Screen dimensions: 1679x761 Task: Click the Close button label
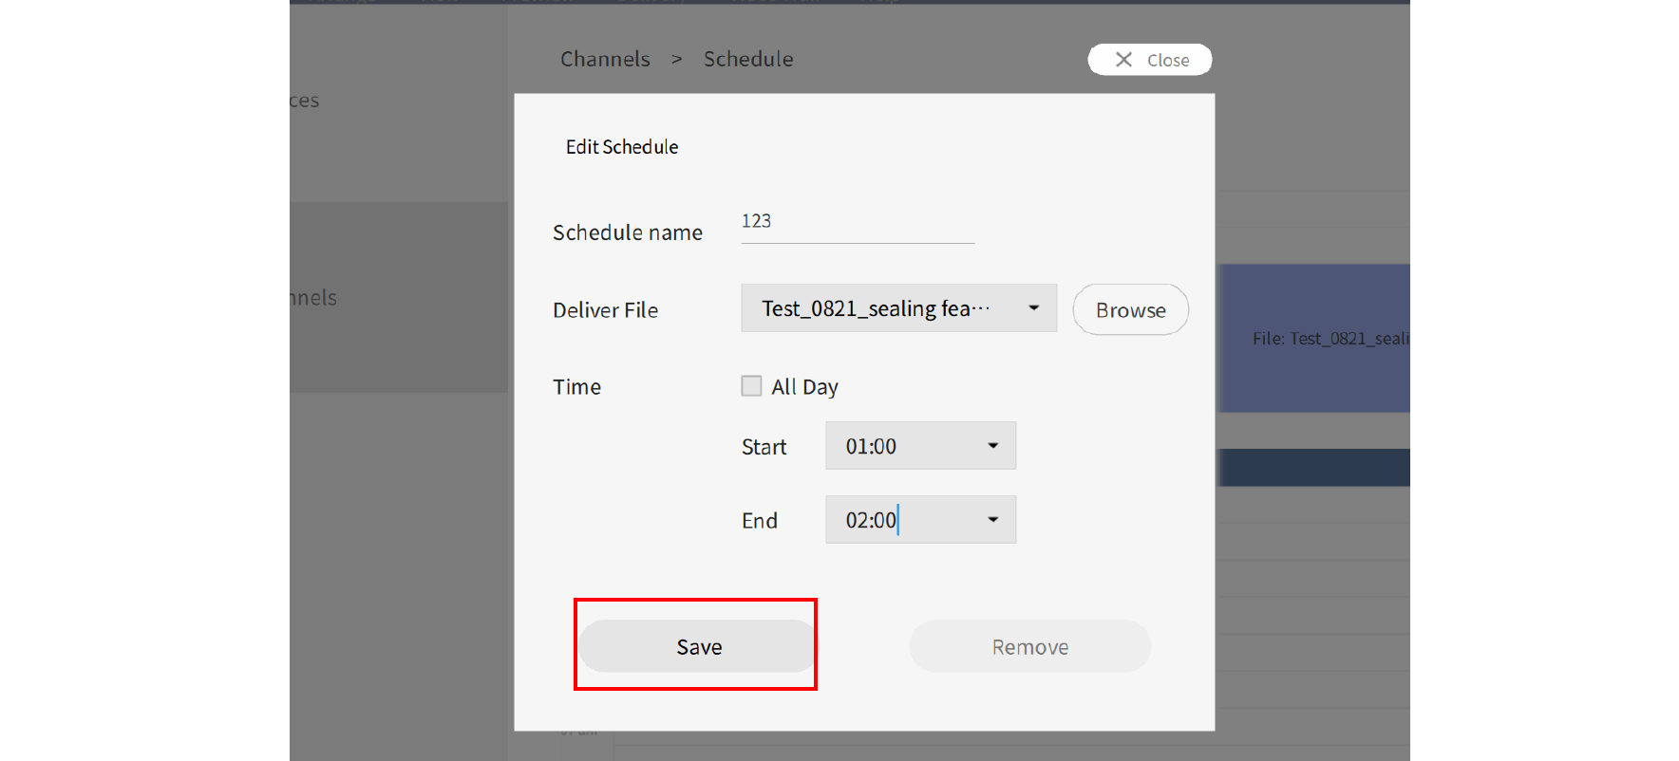[x=1167, y=61]
